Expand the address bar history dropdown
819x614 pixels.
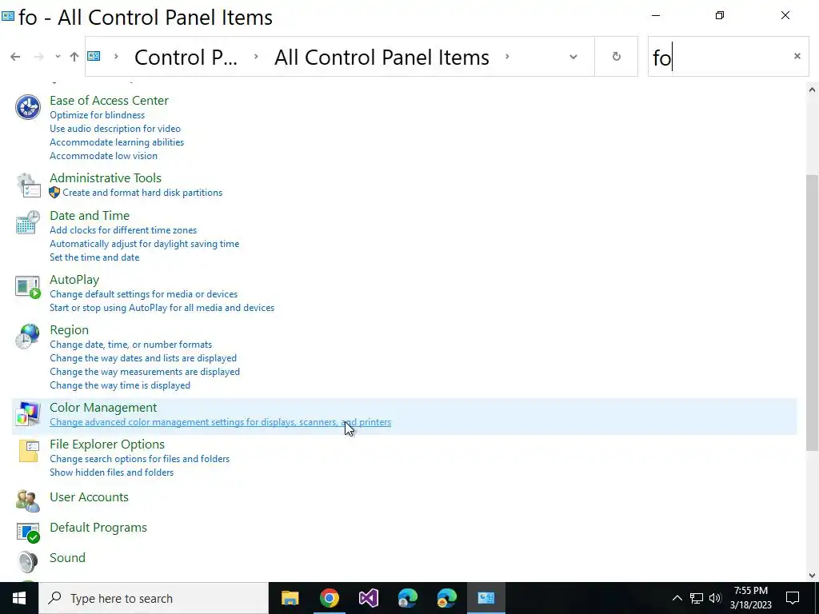pyautogui.click(x=573, y=57)
